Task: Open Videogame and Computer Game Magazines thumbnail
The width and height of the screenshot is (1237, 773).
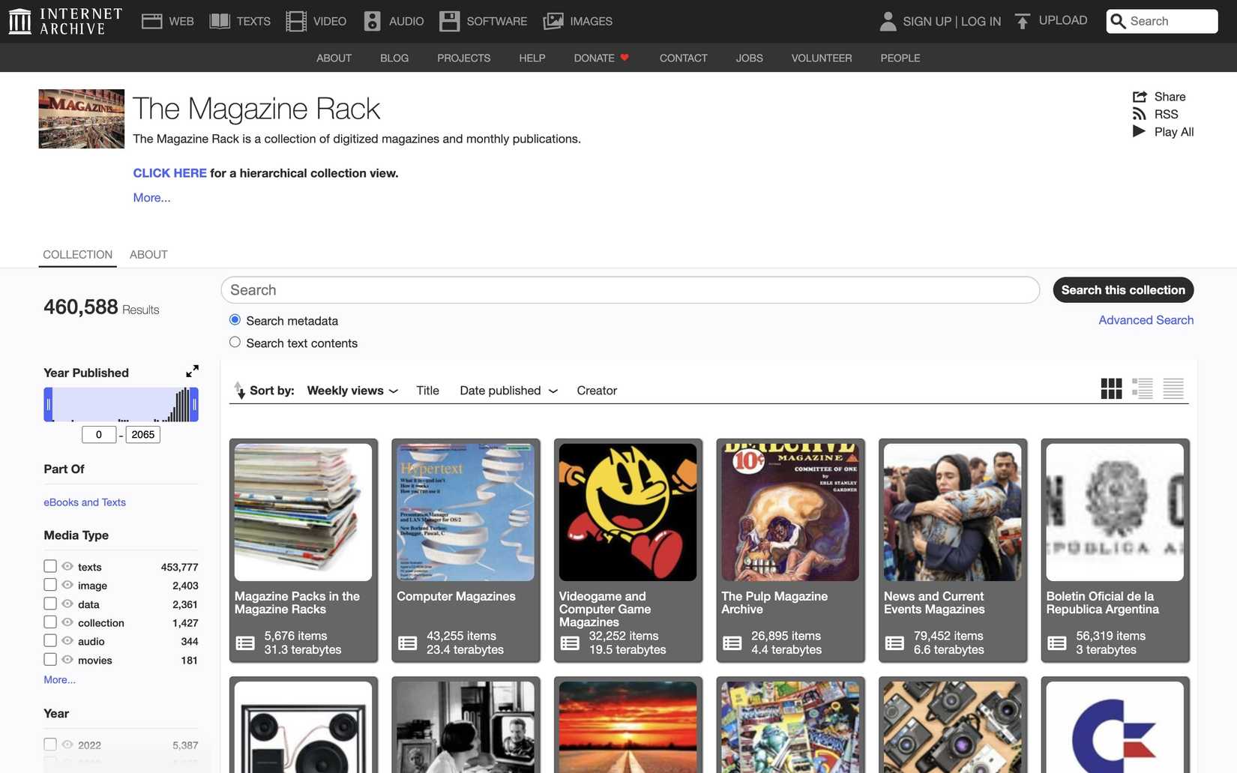Action: 627,512
